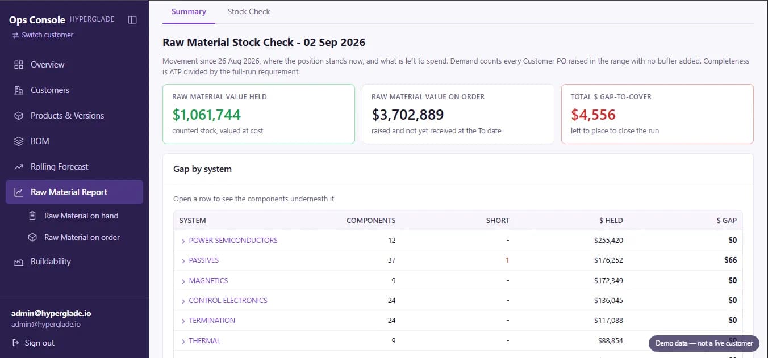Screen dimensions: 768x358
Task: Open the Customers page
Action: click(x=74, y=90)
